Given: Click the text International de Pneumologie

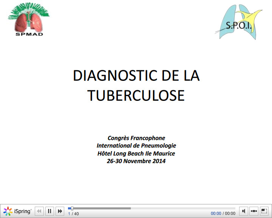Looking at the screenshot, I should [x=136, y=146].
